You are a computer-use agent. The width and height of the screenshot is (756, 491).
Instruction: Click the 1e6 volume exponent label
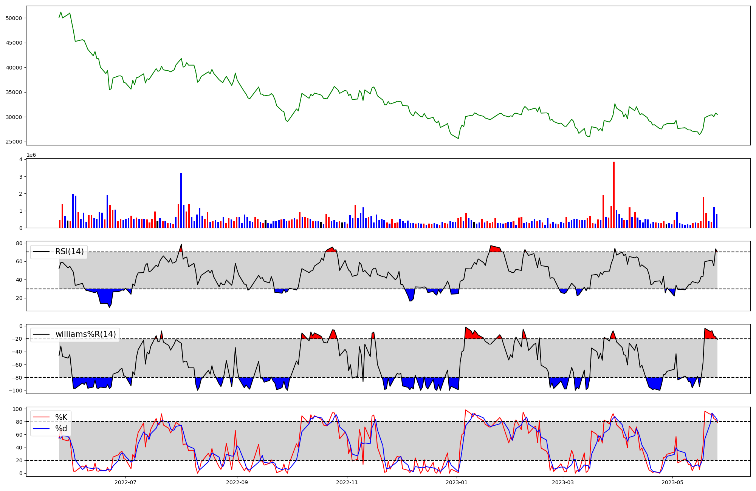point(31,155)
